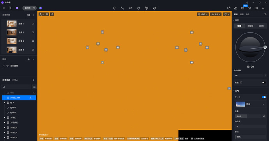
Task: Toggle resource list grid view icon
Action: (34, 87)
